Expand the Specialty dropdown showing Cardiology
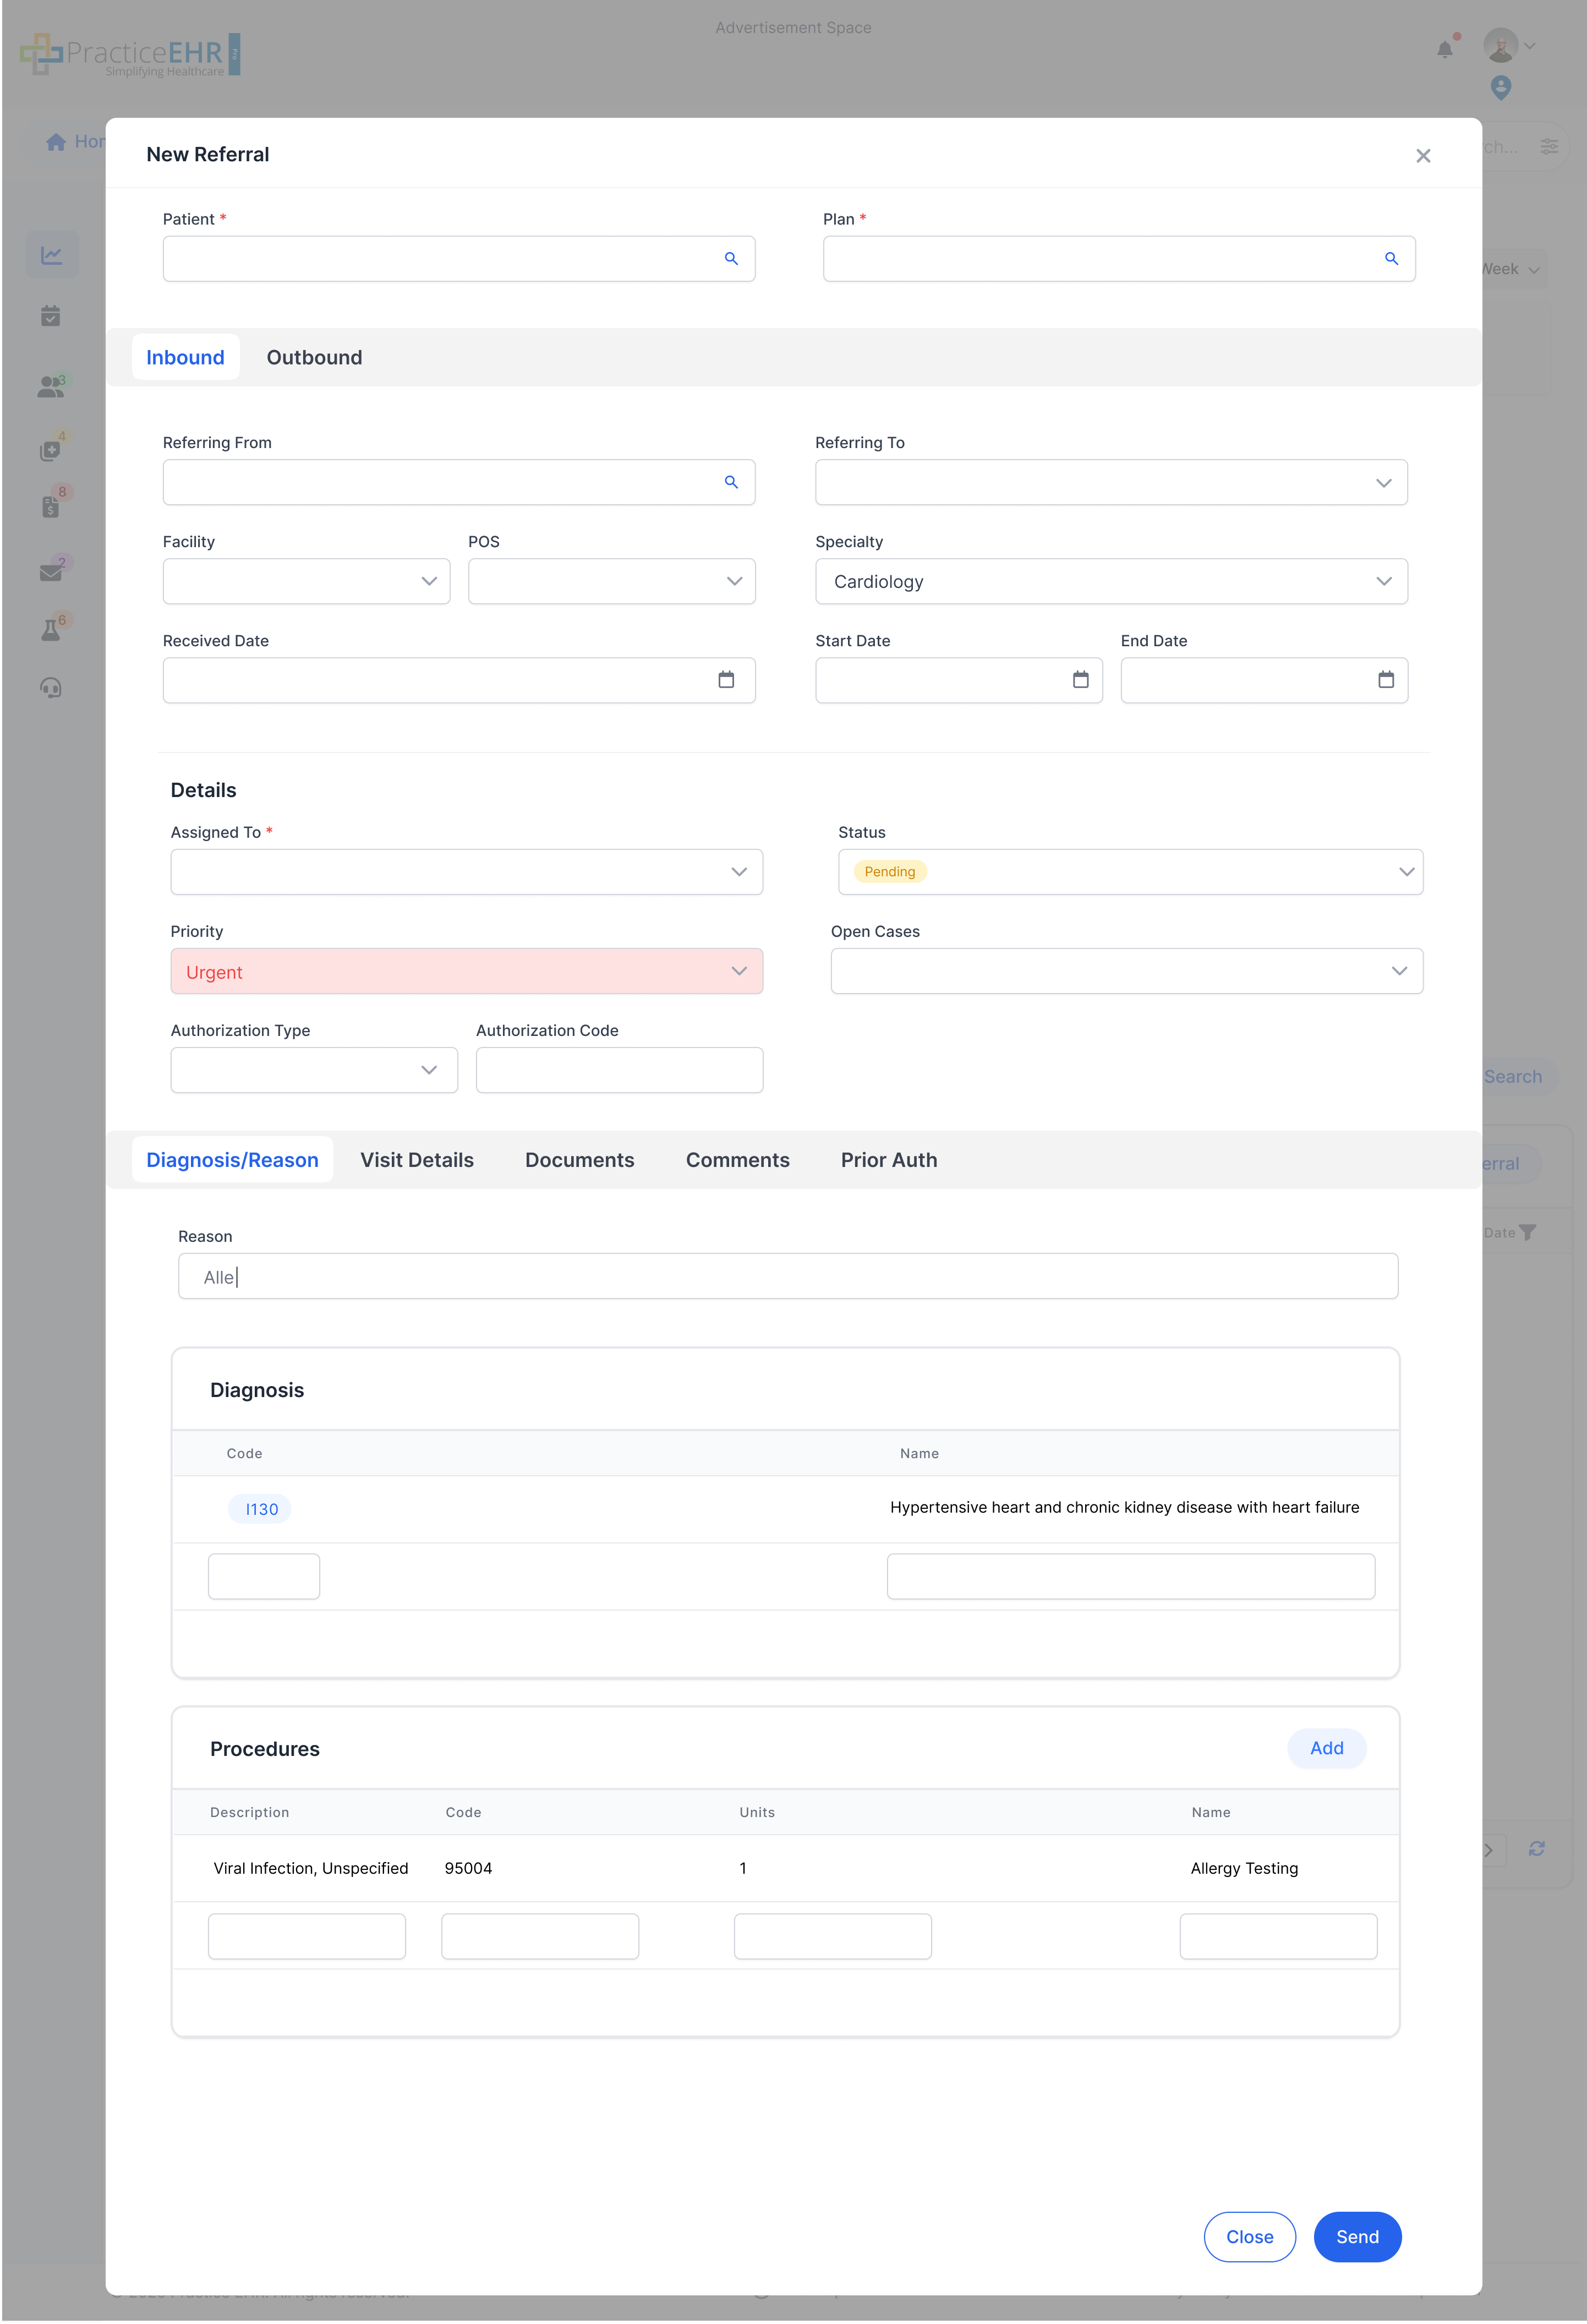 1384,581
